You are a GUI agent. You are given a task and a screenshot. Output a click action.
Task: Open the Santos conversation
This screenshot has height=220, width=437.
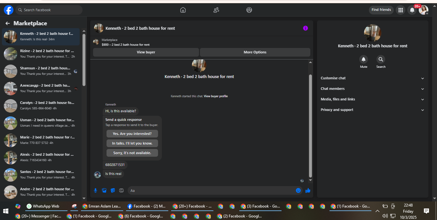pos(41,175)
